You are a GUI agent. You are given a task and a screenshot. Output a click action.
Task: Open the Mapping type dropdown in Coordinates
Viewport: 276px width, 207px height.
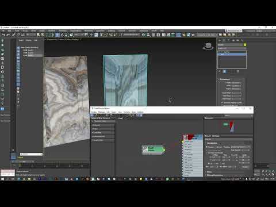[x=240, y=147]
